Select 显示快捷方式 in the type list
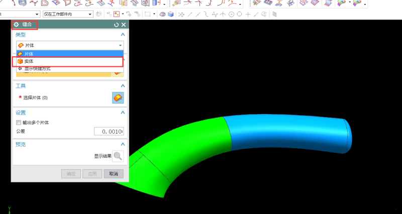The height and width of the screenshot is (214, 402). [x=70, y=69]
